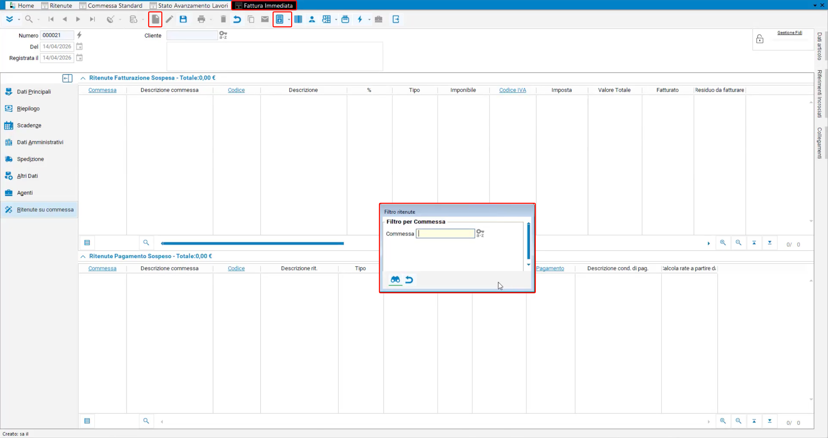The height and width of the screenshot is (438, 828).
Task: Click the Pagamento column link
Action: tap(550, 268)
